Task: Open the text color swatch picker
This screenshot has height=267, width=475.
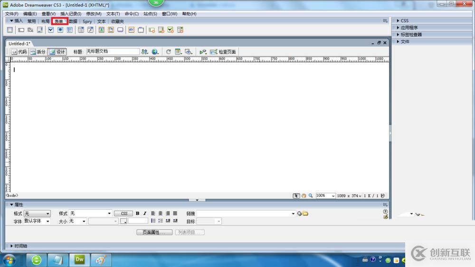Action: (x=123, y=221)
